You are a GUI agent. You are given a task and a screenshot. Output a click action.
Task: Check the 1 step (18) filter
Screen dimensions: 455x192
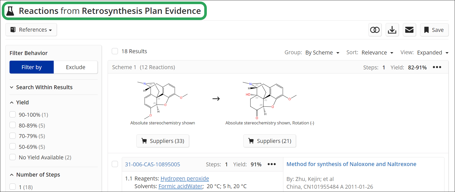13,187
